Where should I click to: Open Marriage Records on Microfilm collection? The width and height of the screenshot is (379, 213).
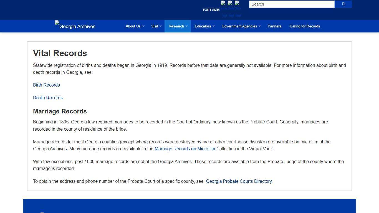click(185, 149)
